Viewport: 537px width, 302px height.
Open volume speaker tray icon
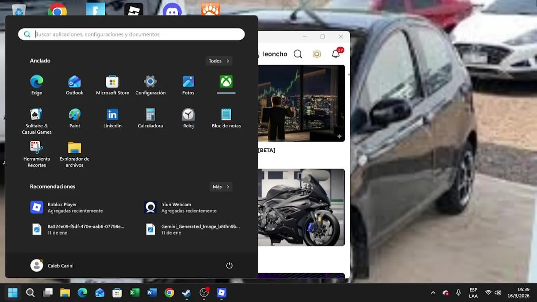click(498, 292)
